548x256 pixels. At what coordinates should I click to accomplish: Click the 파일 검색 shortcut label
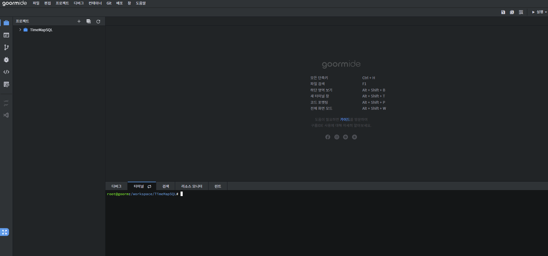click(x=318, y=84)
